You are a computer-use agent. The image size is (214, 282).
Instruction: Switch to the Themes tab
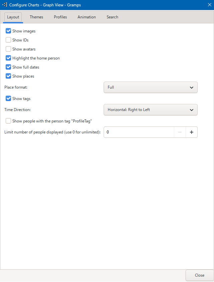click(x=36, y=17)
